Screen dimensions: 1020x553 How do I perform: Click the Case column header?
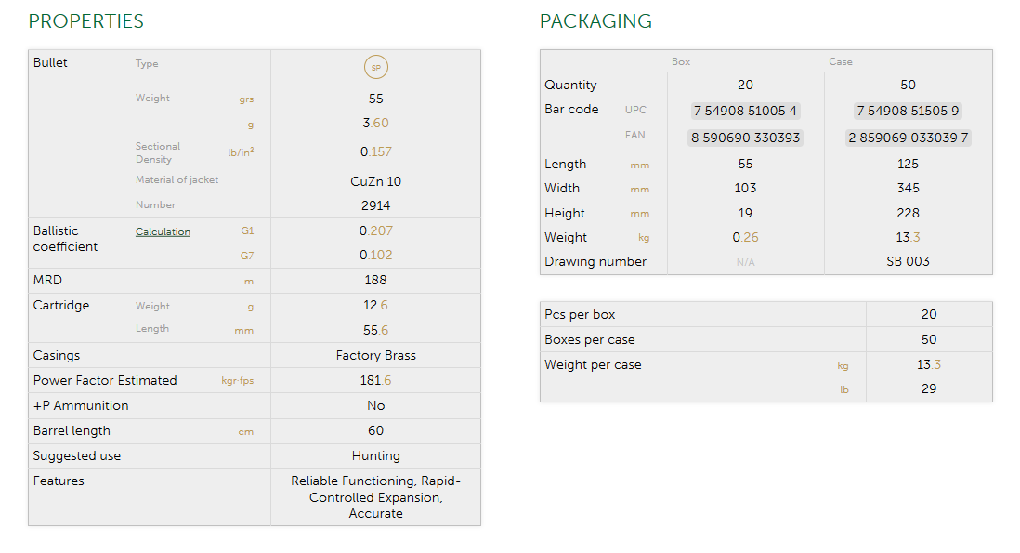[841, 62]
